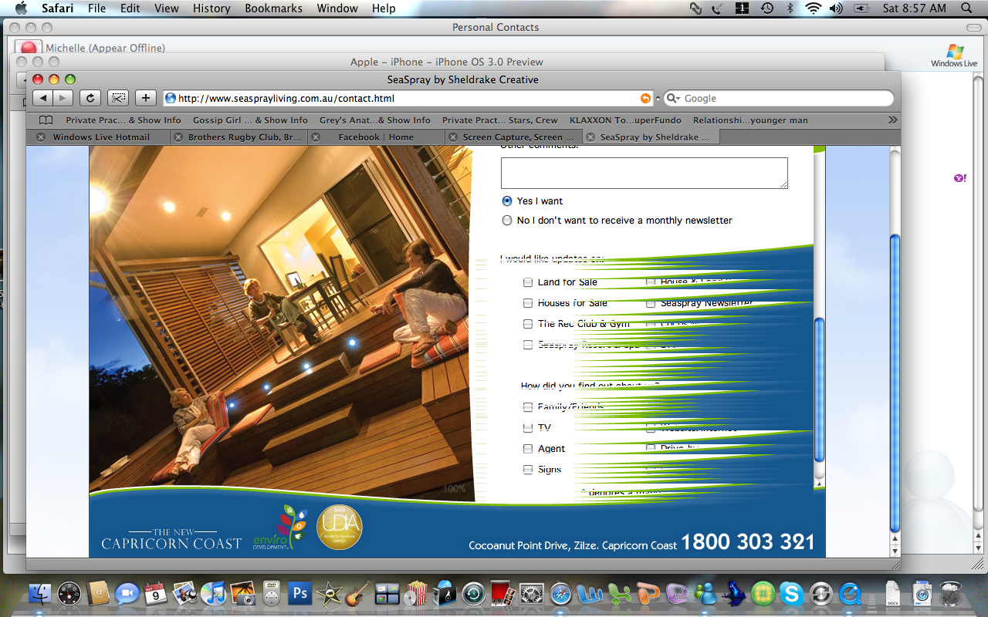The image size is (988, 617).
Task: Open Address Book in the Dock
Action: tap(98, 593)
